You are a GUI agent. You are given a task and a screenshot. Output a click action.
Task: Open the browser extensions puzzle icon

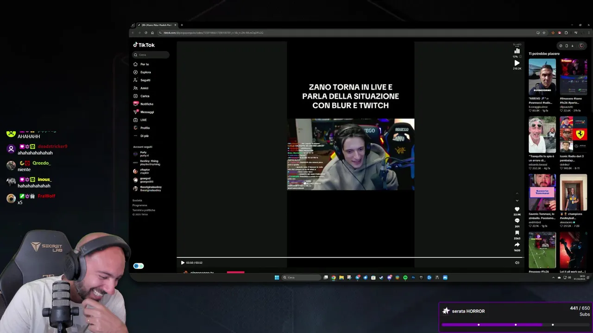pyautogui.click(x=566, y=33)
